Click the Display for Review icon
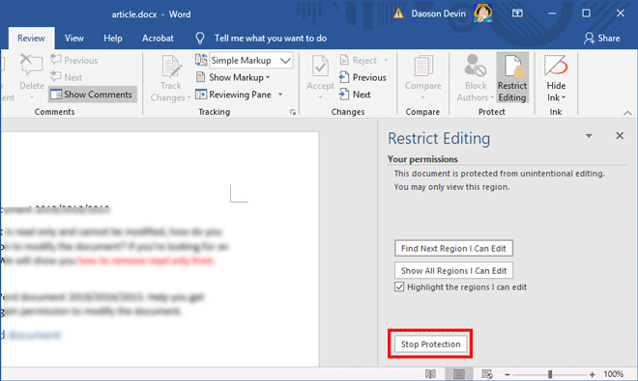Viewport: 638px width, 381px height. (201, 60)
